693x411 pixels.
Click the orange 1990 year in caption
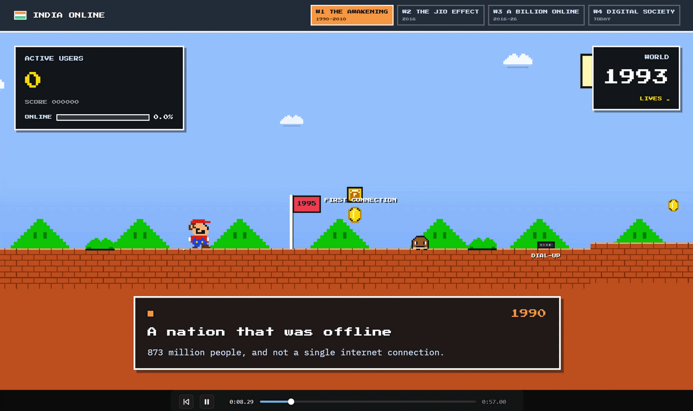[528, 313]
